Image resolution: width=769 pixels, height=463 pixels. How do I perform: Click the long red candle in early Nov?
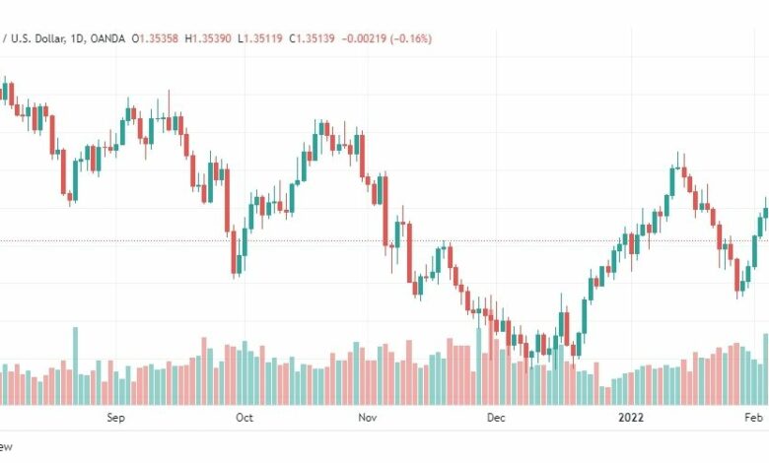[x=385, y=211]
